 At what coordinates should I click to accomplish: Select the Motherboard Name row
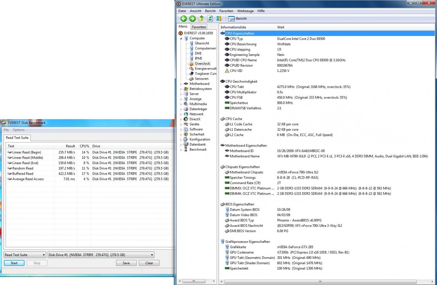(x=327, y=156)
